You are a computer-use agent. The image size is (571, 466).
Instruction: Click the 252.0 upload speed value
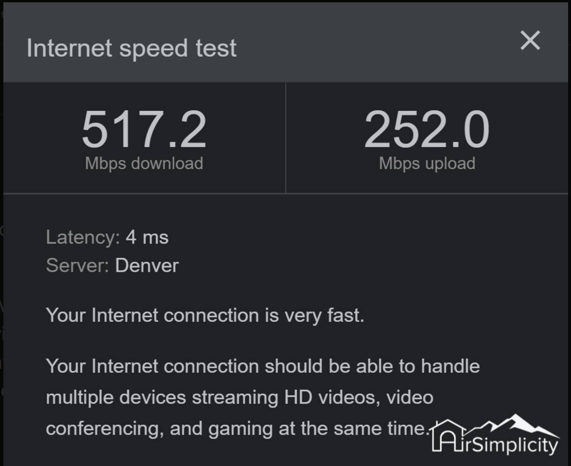(x=427, y=129)
